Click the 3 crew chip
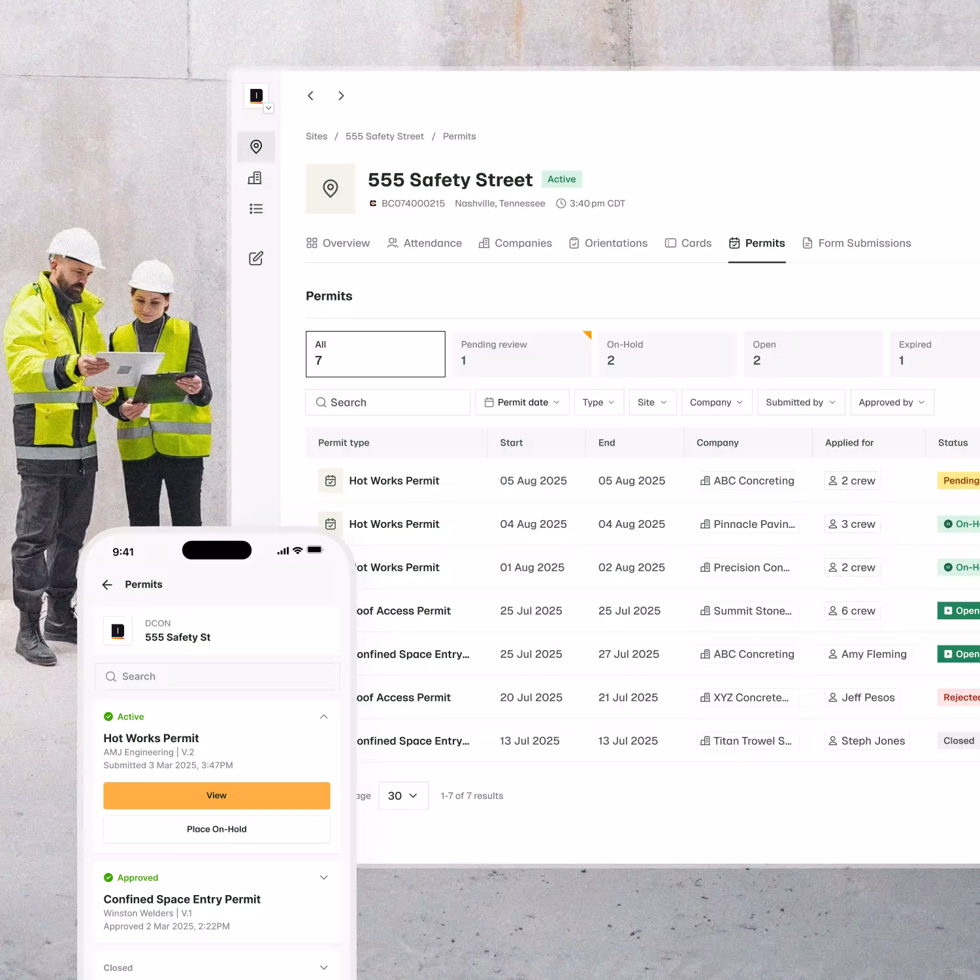Viewport: 980px width, 980px height. click(x=853, y=524)
